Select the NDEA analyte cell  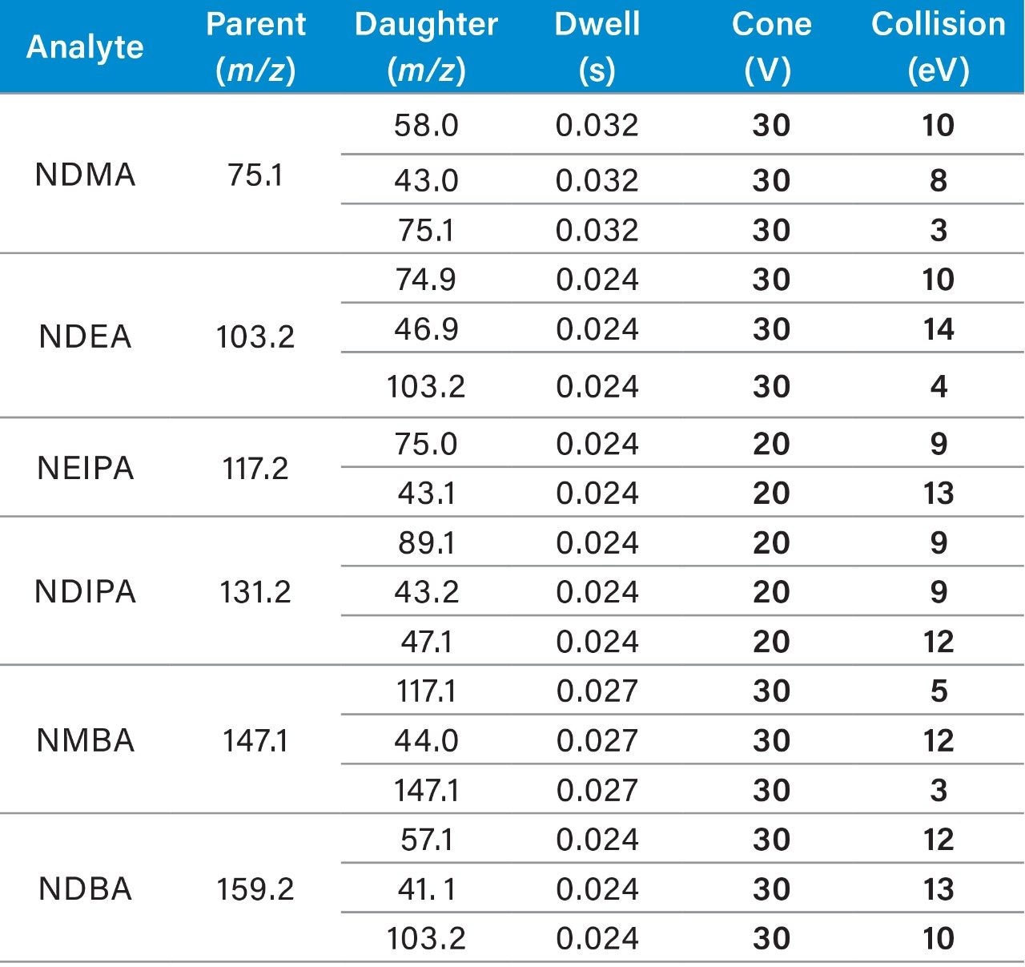tap(85, 336)
